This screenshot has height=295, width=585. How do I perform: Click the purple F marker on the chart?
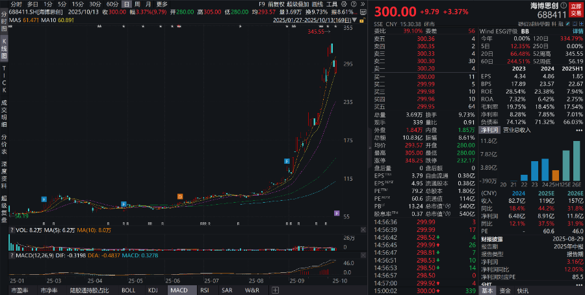click(x=337, y=213)
